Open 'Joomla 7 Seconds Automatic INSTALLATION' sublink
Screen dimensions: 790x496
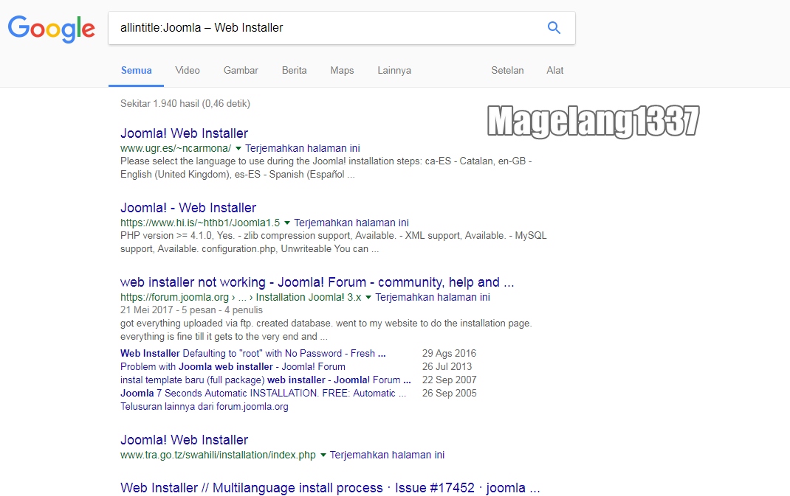[x=263, y=394]
